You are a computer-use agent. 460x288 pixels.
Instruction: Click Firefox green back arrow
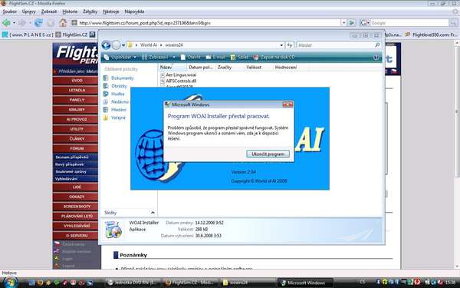6,22
